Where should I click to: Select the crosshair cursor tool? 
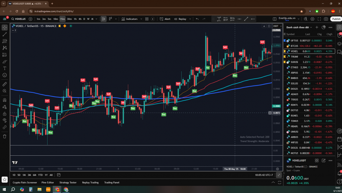tap(4, 27)
